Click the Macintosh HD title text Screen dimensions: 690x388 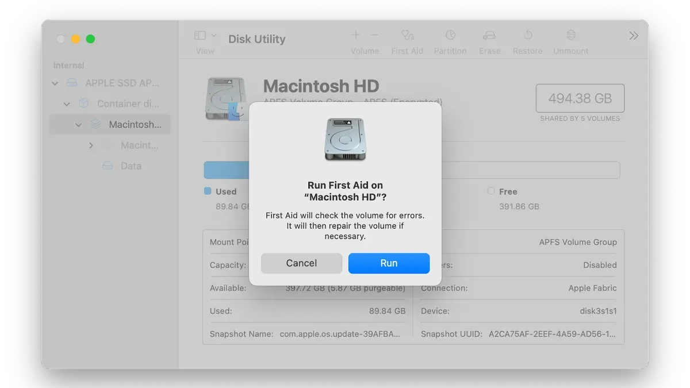(x=321, y=86)
